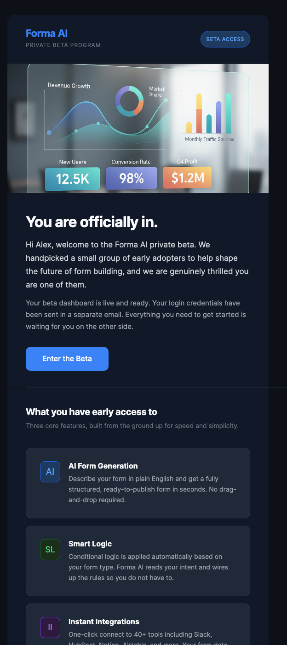287x645 pixels.
Task: Click the orange Q4 Profit $1.2M card
Action: point(187,178)
